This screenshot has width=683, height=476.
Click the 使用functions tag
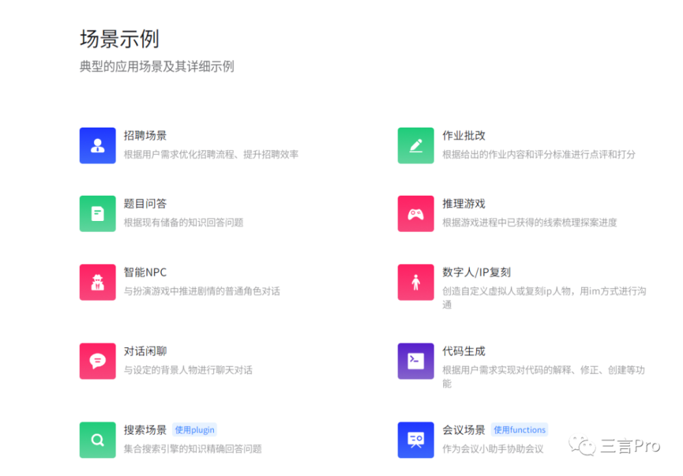(519, 430)
